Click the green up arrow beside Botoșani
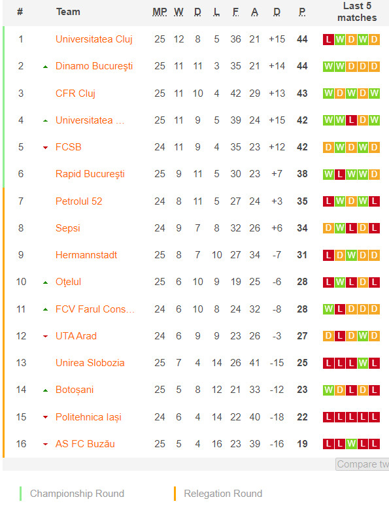389x510 pixels. click(46, 390)
